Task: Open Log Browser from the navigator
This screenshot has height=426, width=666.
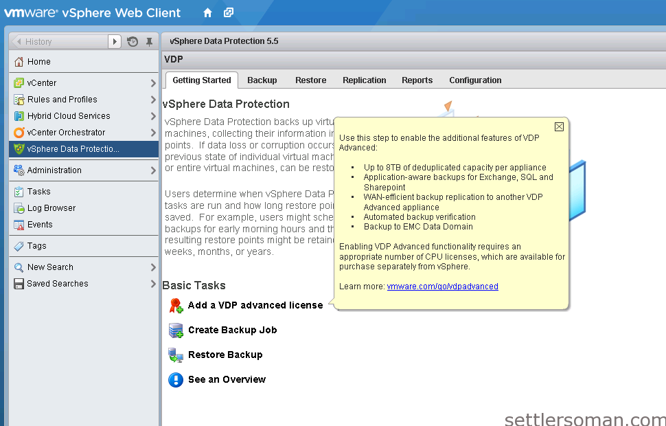Action: (x=84, y=208)
